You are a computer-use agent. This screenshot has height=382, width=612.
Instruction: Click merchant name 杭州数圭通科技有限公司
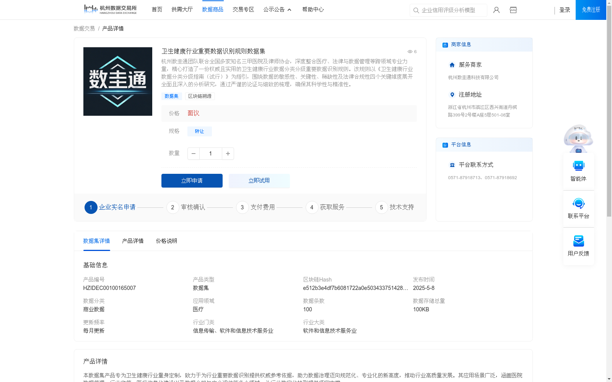click(474, 78)
